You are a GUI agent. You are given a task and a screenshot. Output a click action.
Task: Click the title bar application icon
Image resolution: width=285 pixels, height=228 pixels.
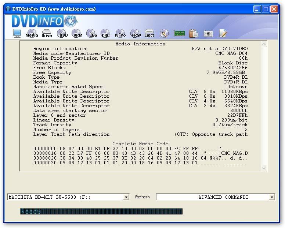[x=8, y=9]
